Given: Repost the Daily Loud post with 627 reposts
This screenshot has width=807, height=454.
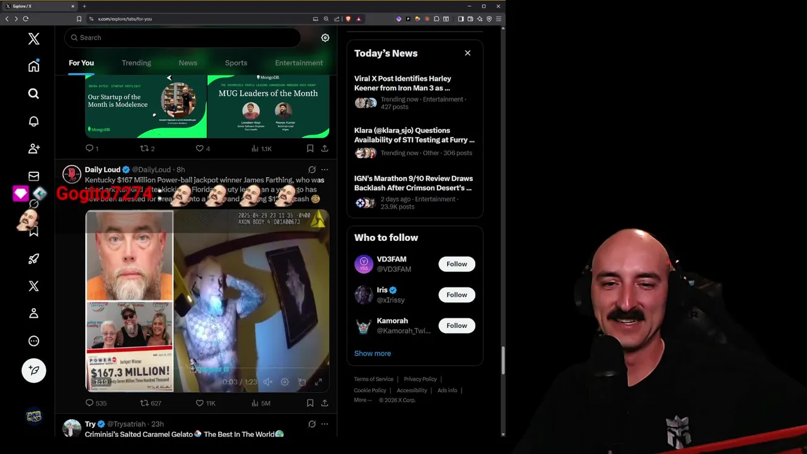Looking at the screenshot, I should pos(151,403).
